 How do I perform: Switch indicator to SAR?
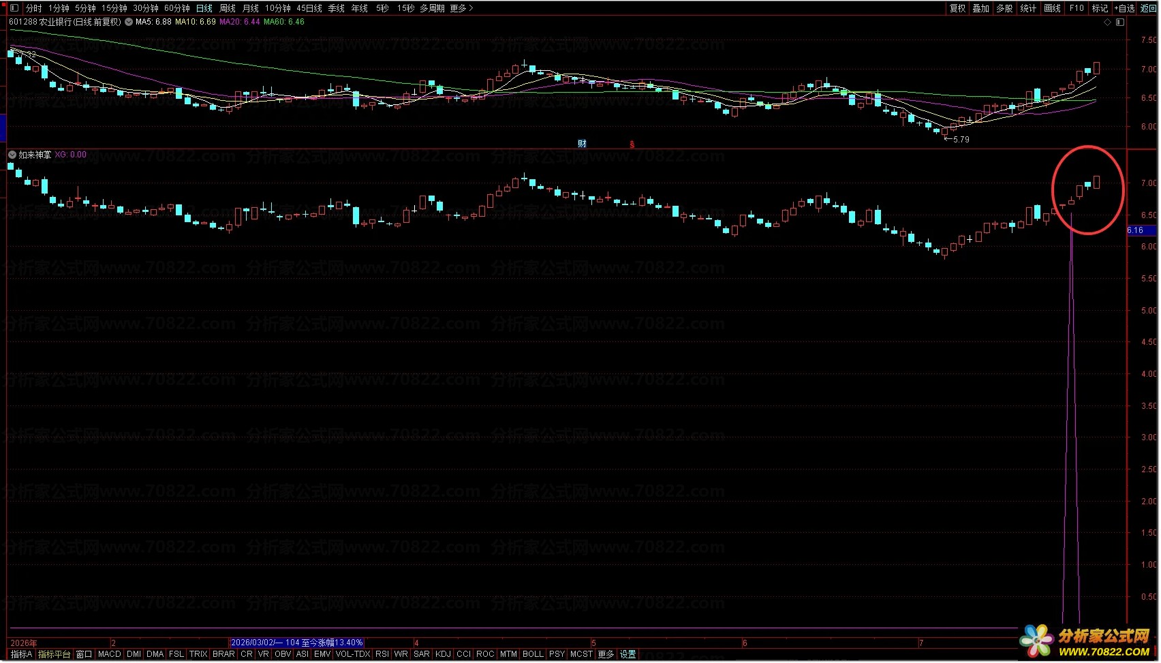422,654
